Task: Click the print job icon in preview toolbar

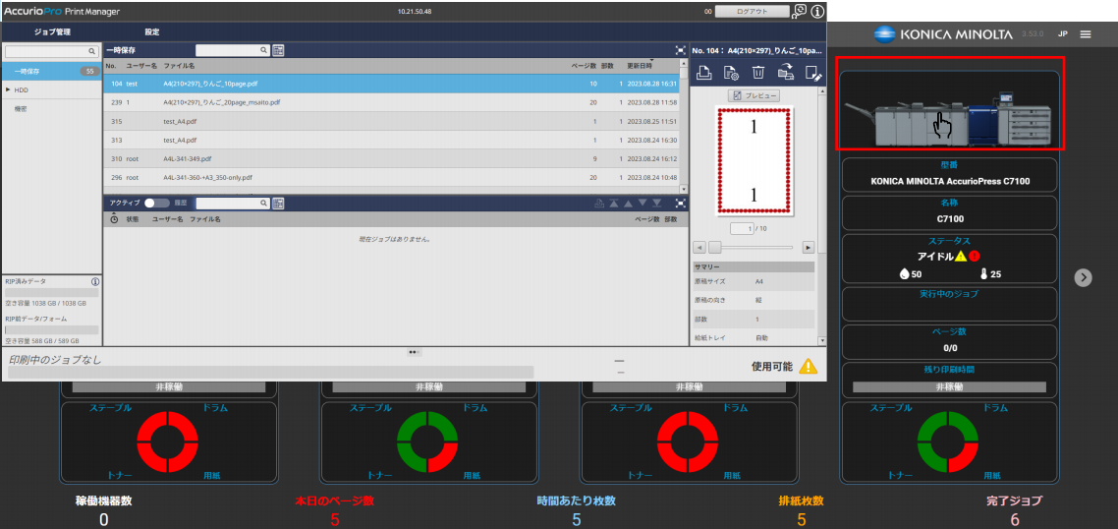Action: pyautogui.click(x=703, y=72)
